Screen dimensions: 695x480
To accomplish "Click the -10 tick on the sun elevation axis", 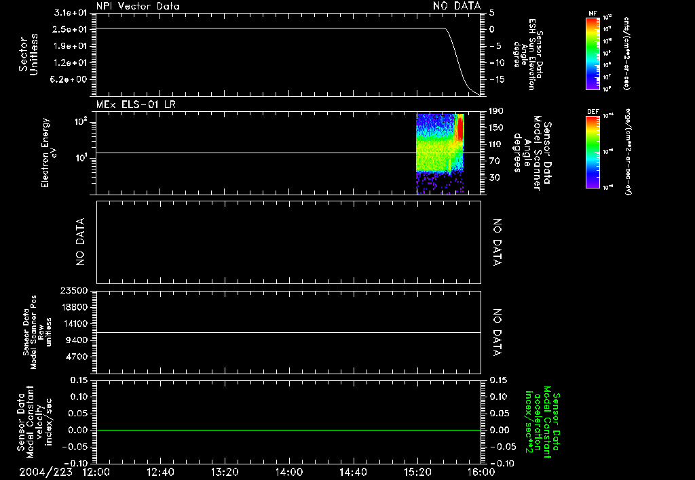I will click(x=496, y=63).
